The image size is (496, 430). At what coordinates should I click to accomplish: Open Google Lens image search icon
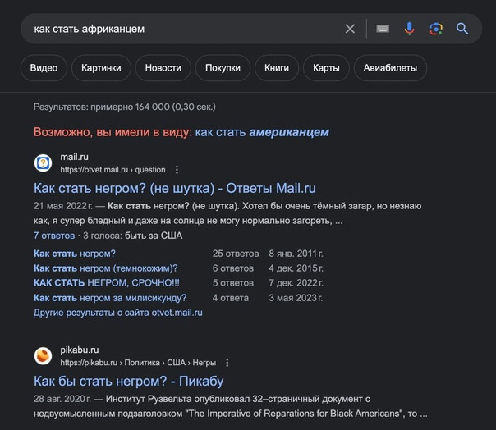(x=436, y=29)
